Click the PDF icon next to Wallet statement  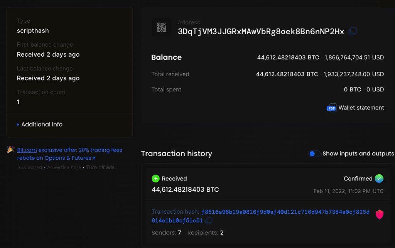(x=331, y=108)
